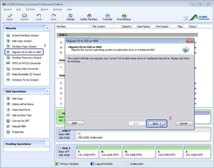Open Safely Partition toolbar icon

pyautogui.click(x=89, y=15)
